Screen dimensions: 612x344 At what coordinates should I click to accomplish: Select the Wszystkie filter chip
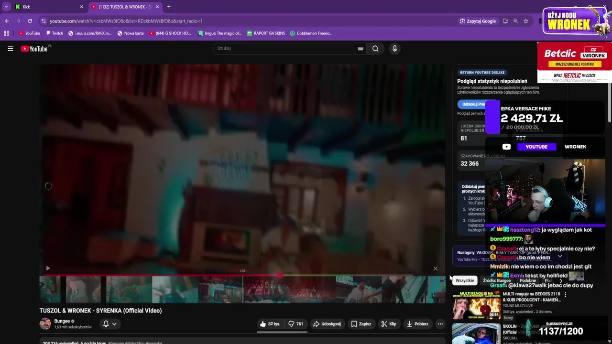click(x=465, y=280)
